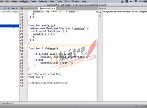147x108 pixels.
Task: Click the Wi-Fi icon in menu bar
Action: tap(136, 1)
